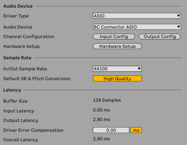Open Hardware Setup button
Image resolution: width=187 pixels, height=145 pixels.
click(117, 46)
